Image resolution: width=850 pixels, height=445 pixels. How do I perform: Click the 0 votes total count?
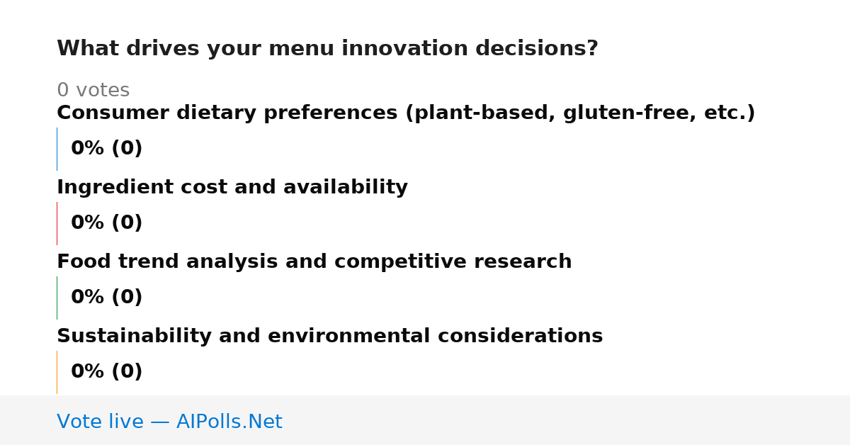[93, 91]
